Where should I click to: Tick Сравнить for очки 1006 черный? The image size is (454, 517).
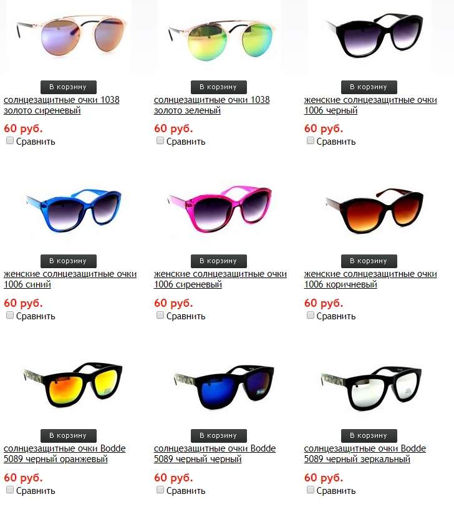[310, 141]
